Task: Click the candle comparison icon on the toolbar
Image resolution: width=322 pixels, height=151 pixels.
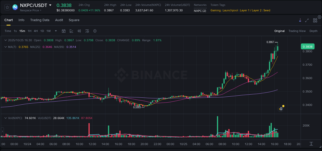Action: 79,31
